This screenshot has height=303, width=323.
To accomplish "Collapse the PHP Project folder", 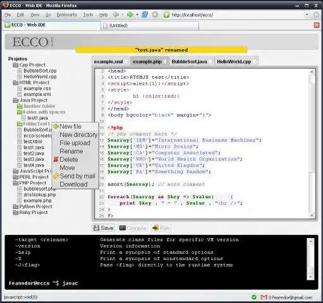I will tap(30, 183).
